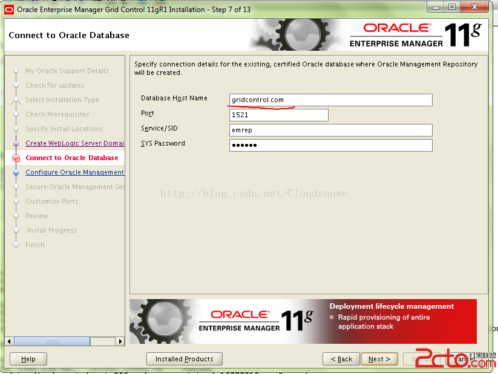Image resolution: width=498 pixels, height=374 pixels.
Task: Click the Database Host Name label
Action: [x=174, y=98]
